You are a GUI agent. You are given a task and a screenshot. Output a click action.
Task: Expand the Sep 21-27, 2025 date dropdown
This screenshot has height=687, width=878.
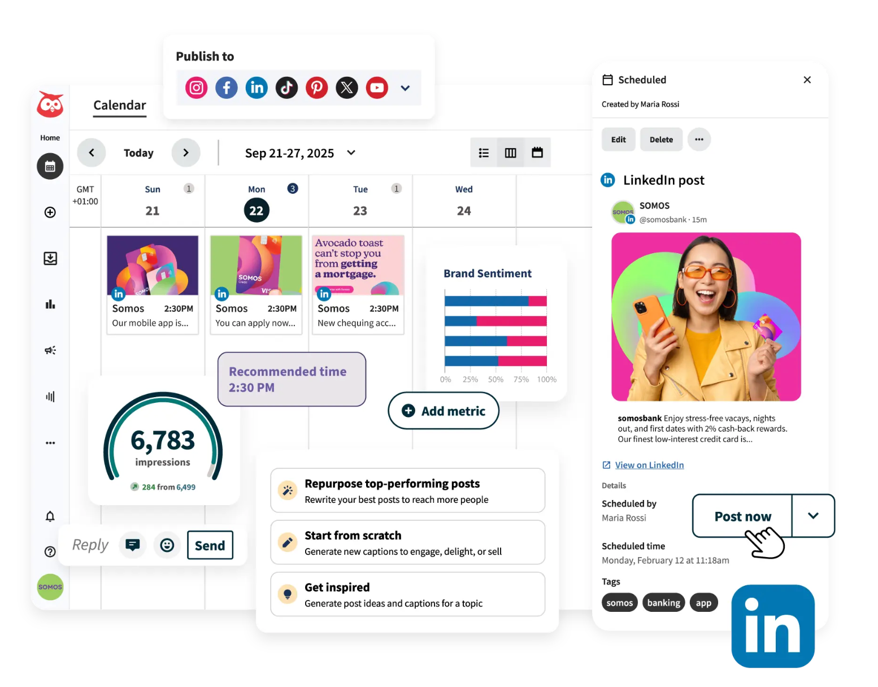(351, 153)
